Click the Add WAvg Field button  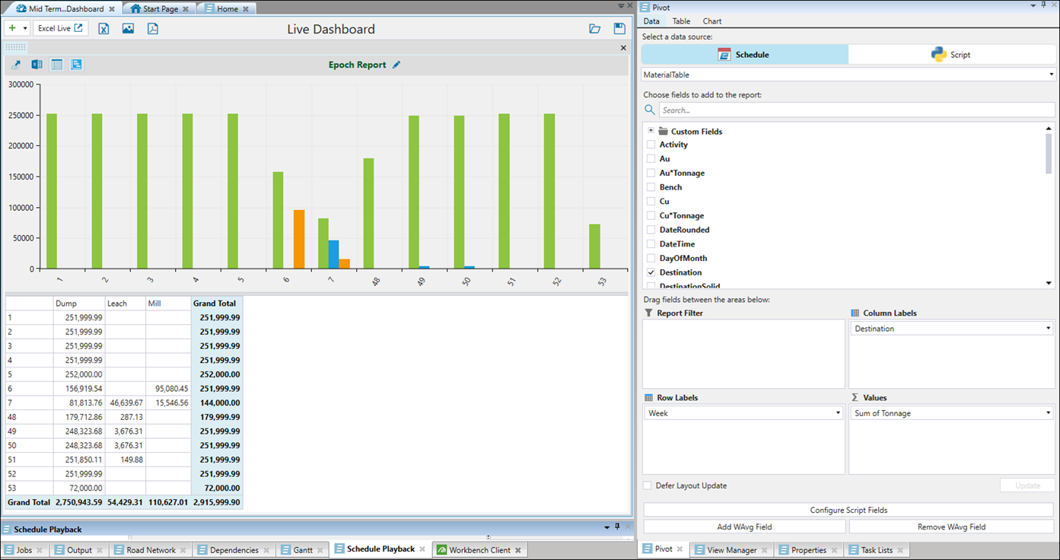pos(744,527)
